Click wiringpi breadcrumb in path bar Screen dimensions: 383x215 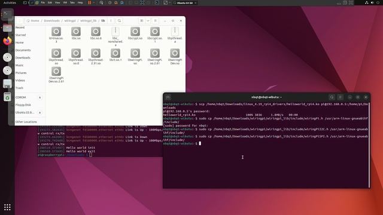70,21
